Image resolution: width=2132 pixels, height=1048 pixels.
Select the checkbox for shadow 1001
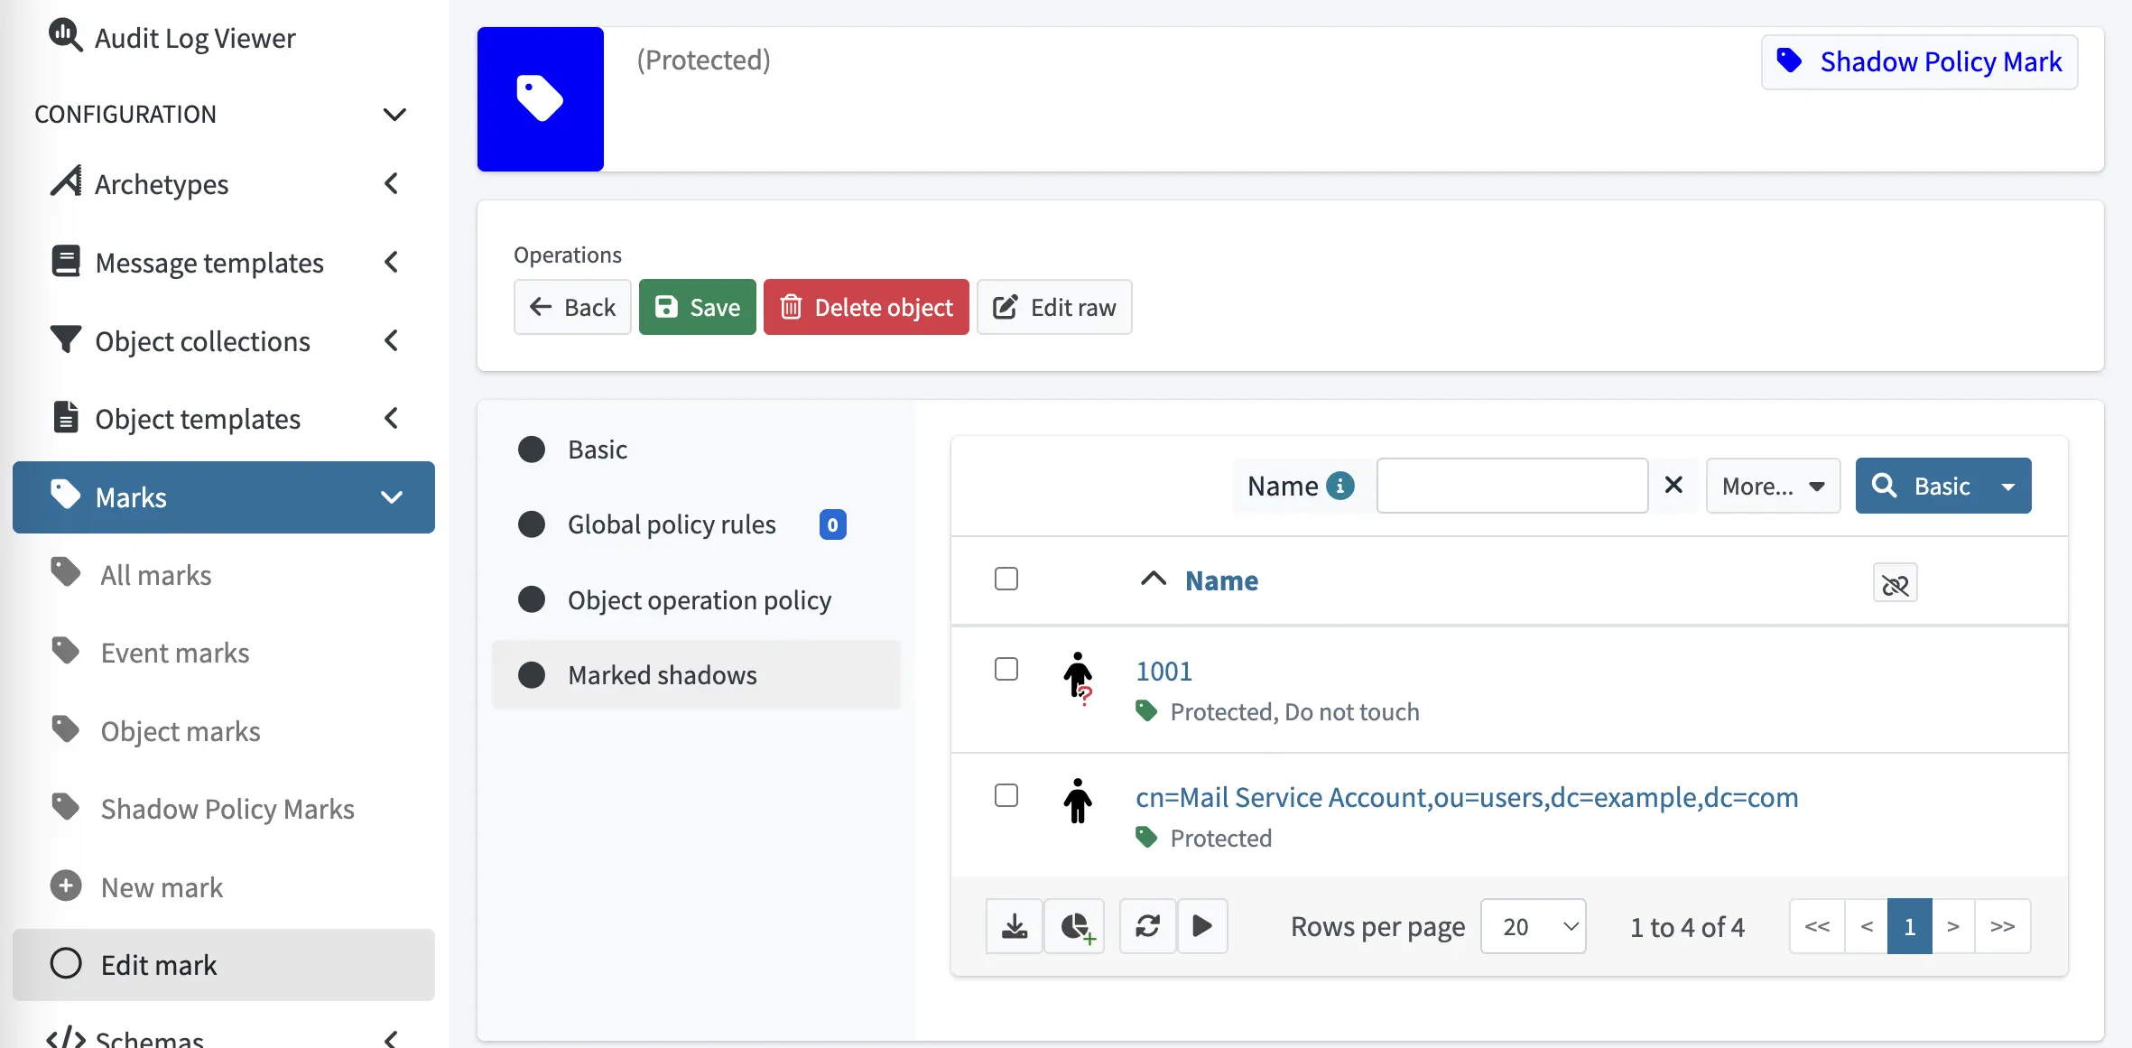point(1006,669)
